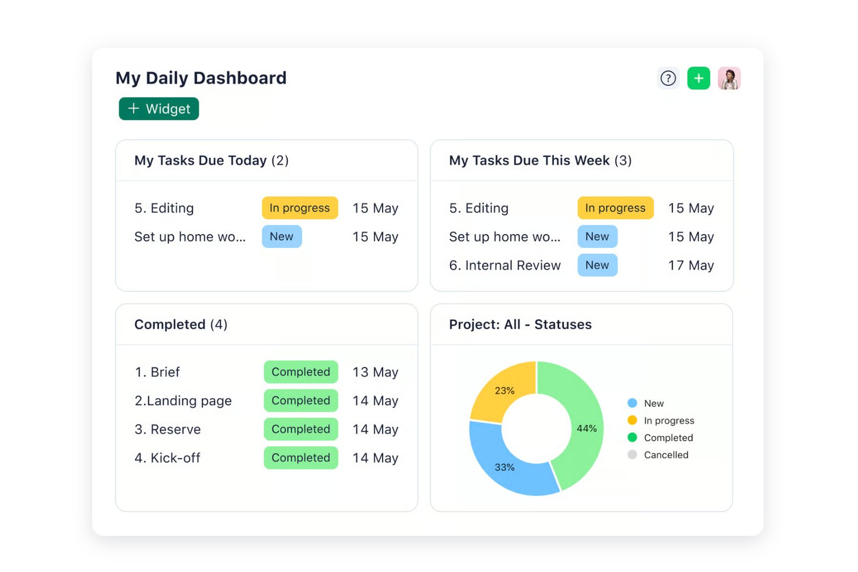The image size is (858, 572).
Task: Click the yellow 23% donut chart segment
Action: coord(506,390)
